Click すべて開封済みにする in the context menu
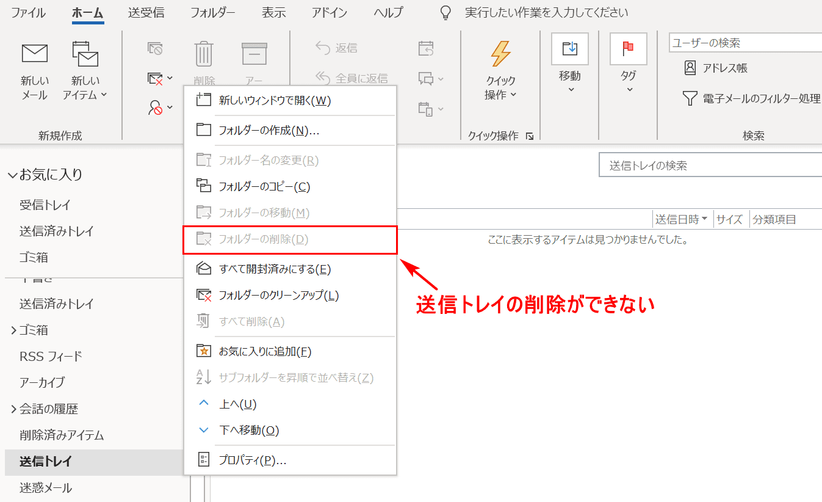Image resolution: width=822 pixels, height=502 pixels. pos(275,269)
